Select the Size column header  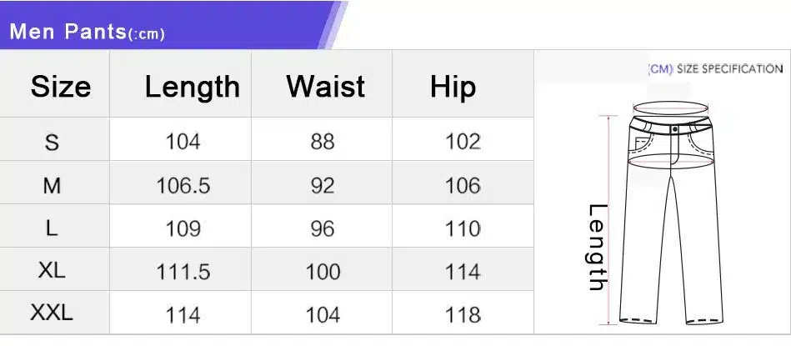pyautogui.click(x=60, y=87)
